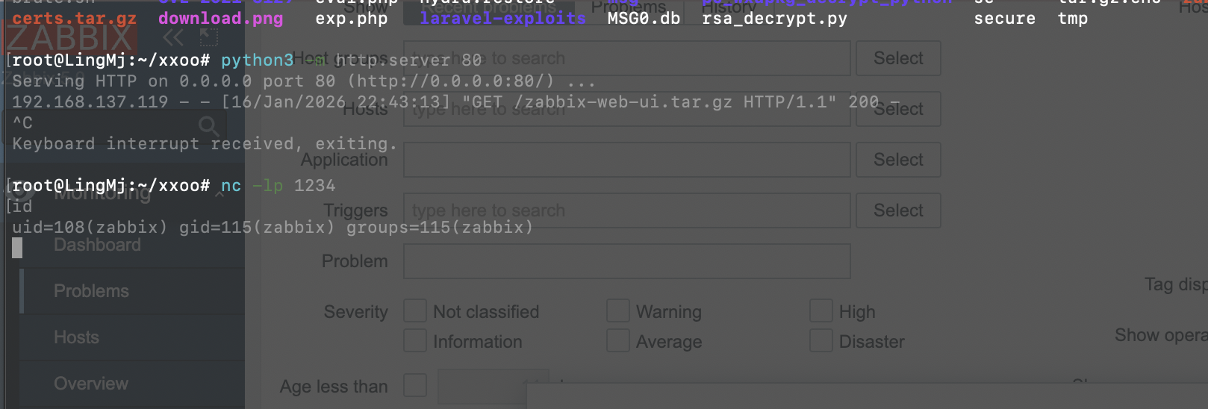Open Problems in the sidebar menu

click(91, 291)
